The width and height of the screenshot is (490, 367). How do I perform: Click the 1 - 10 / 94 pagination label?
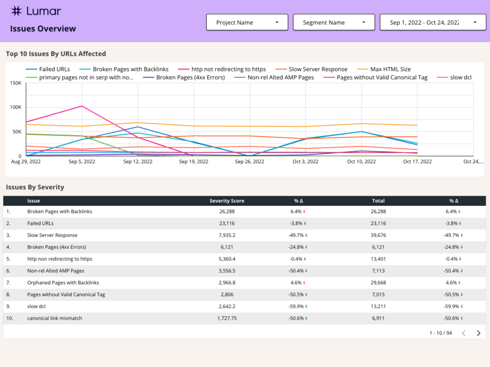pos(440,333)
